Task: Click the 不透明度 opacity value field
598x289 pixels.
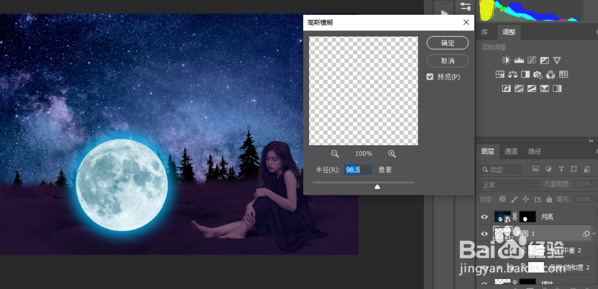Action: pos(585,185)
